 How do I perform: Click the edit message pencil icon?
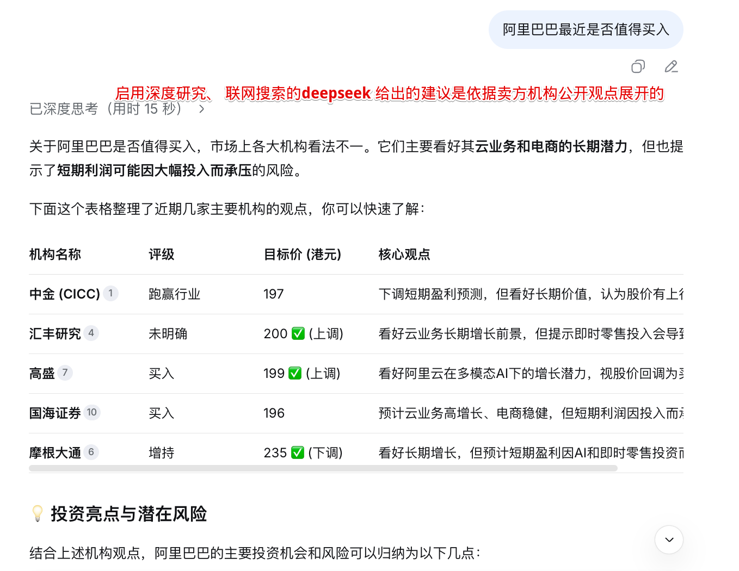(x=671, y=66)
